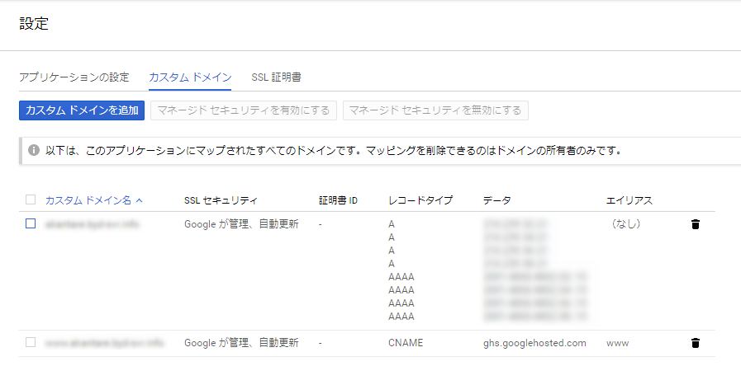Click CNAME row's Google が管理、自動更新 text
Screen dimensions: 741x385
click(241, 343)
